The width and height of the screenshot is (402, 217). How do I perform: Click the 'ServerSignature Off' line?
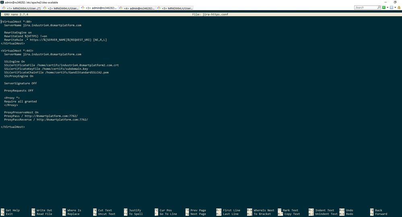pos(20,84)
